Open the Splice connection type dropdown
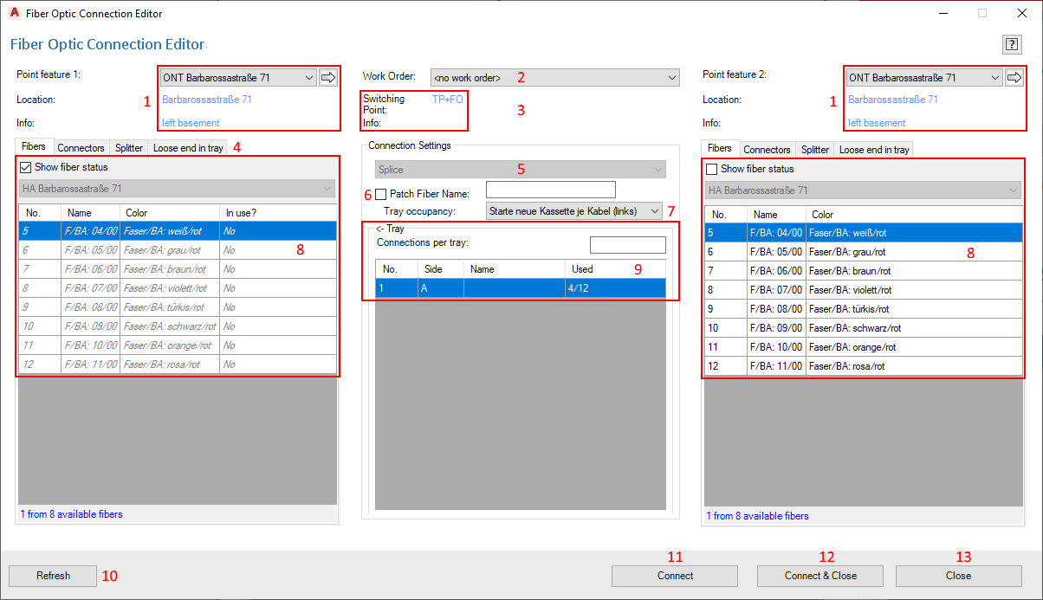Viewport: 1043px width, 600px height. pyautogui.click(x=520, y=170)
